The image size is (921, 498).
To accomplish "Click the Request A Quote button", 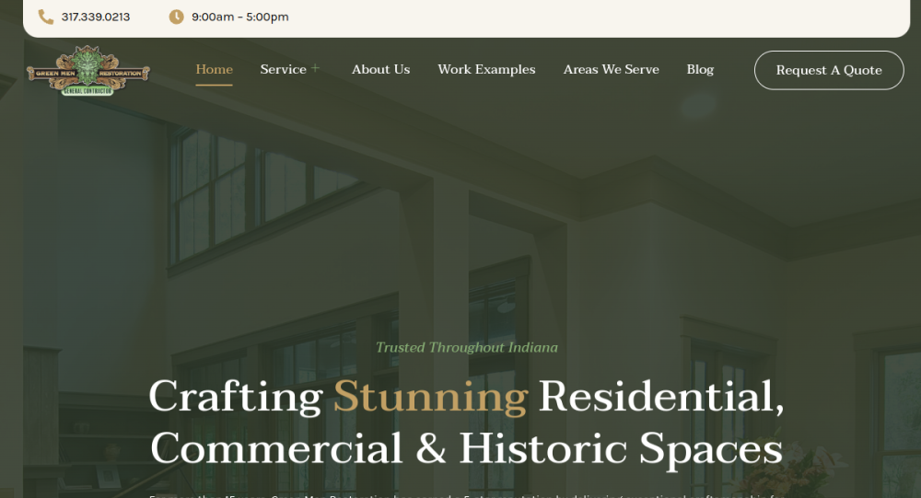I will pos(829,71).
